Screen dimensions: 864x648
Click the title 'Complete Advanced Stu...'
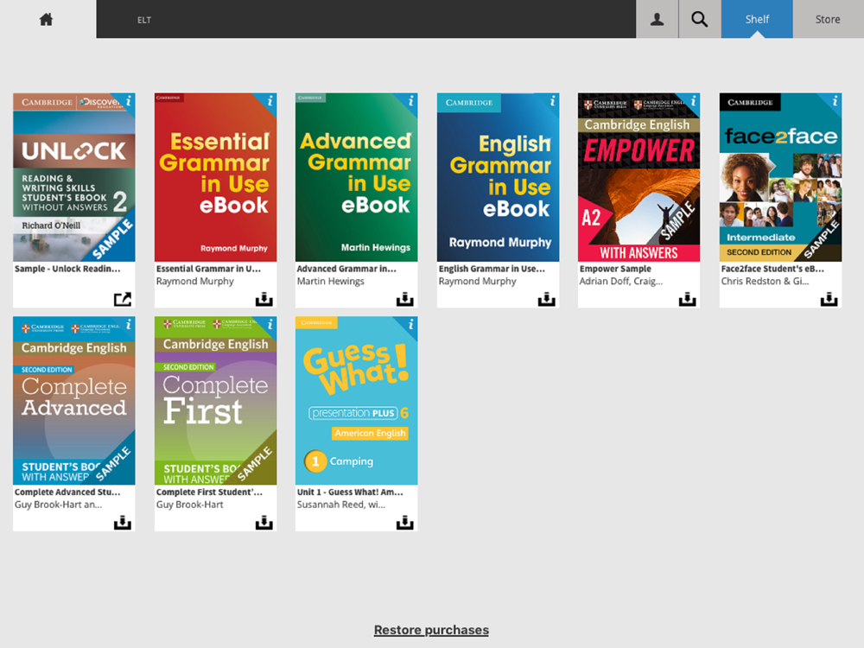point(67,492)
